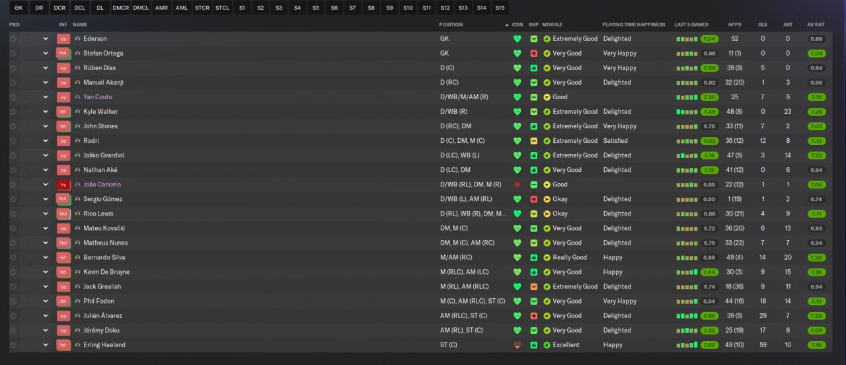The height and width of the screenshot is (365, 846).
Task: Click Jérémy Doku's morale icon
Action: [x=547, y=331]
